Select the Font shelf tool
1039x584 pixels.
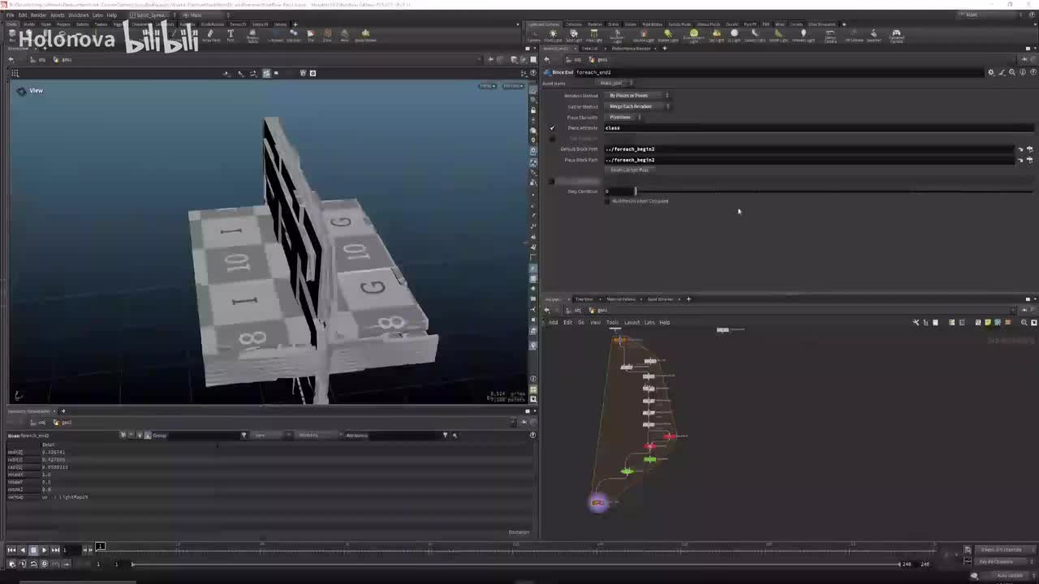231,36
